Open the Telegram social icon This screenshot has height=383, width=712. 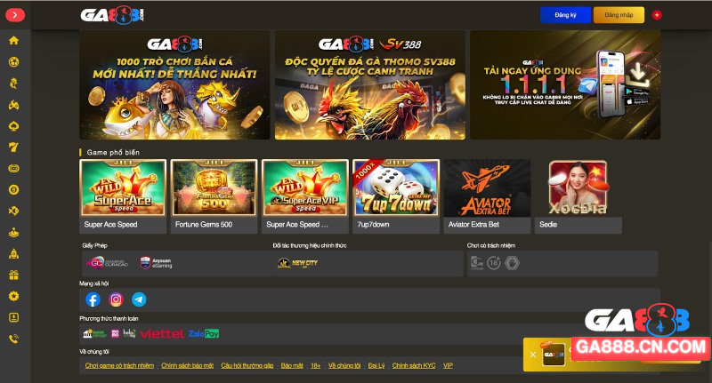(x=139, y=299)
